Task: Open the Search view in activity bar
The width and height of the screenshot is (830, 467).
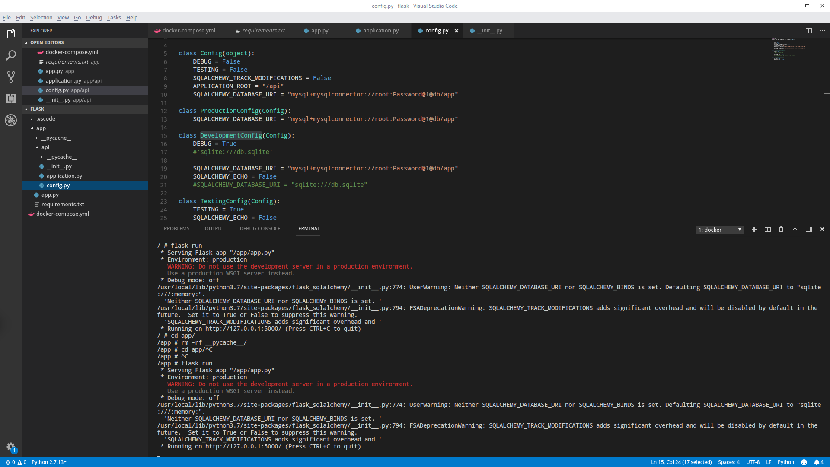Action: point(11,55)
